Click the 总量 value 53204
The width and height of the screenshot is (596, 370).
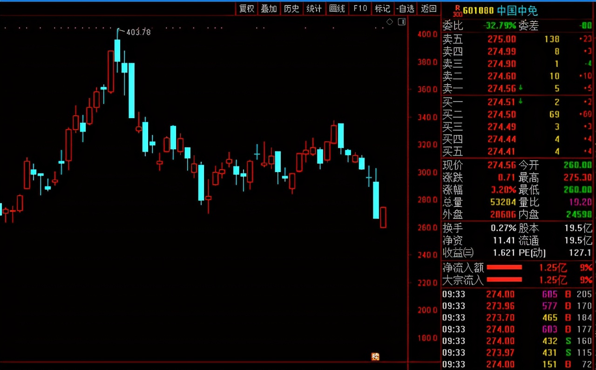click(502, 202)
